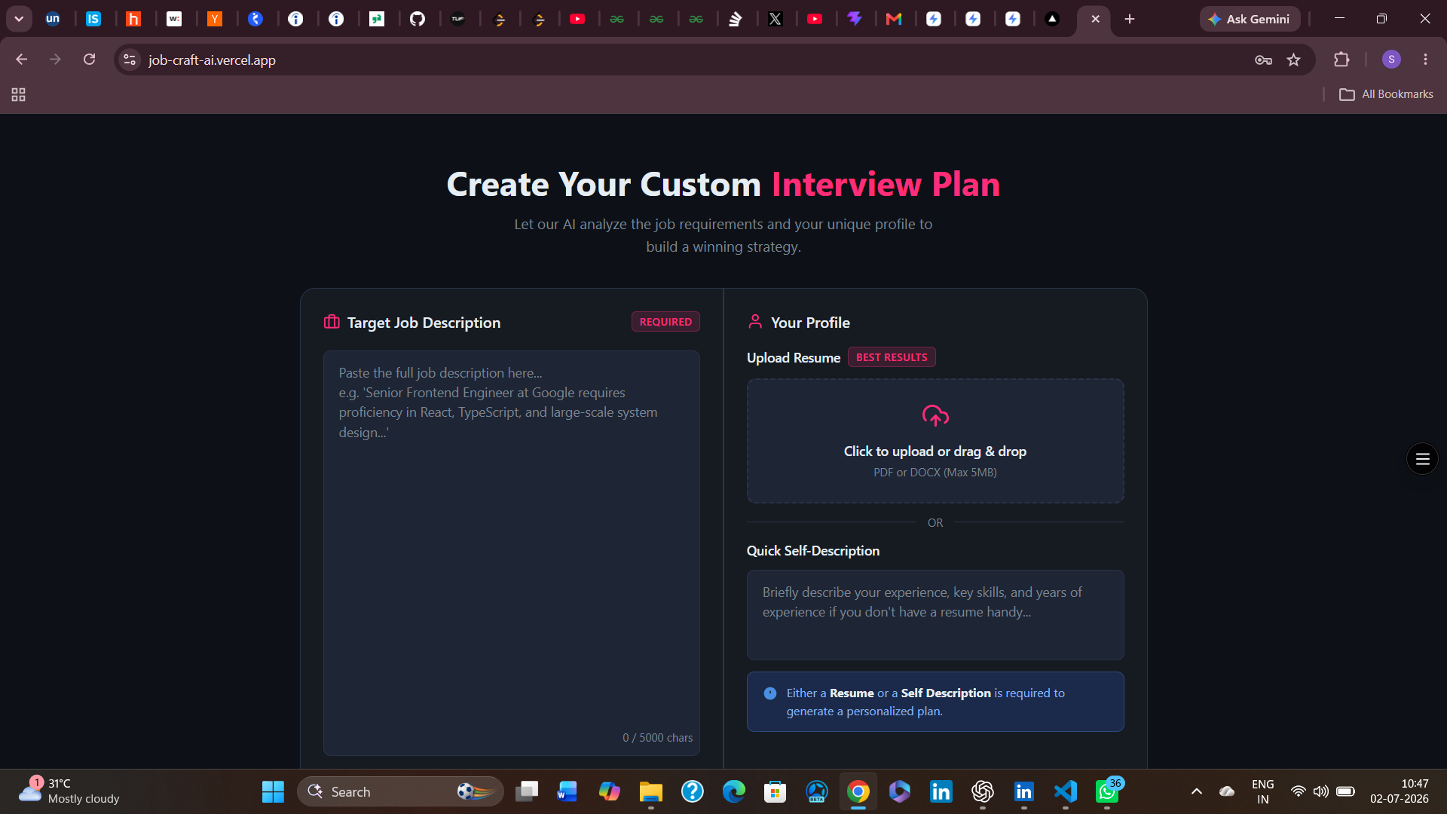Viewport: 1447px width, 814px height.
Task: Click the BEST RESULTS badge
Action: coord(892,357)
